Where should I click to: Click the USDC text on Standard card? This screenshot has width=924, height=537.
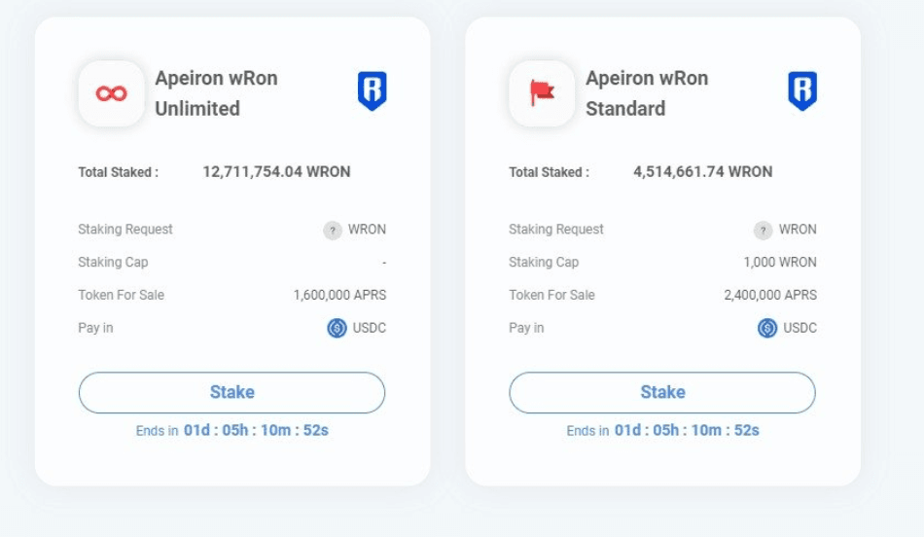(x=800, y=328)
